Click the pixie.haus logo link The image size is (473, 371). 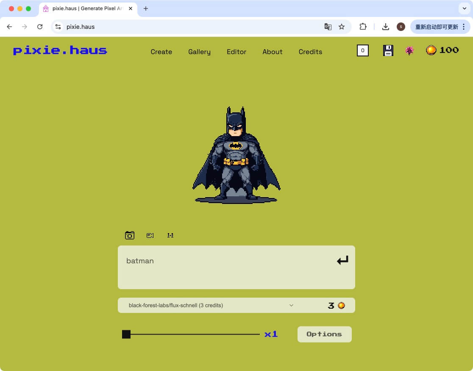[60, 50]
